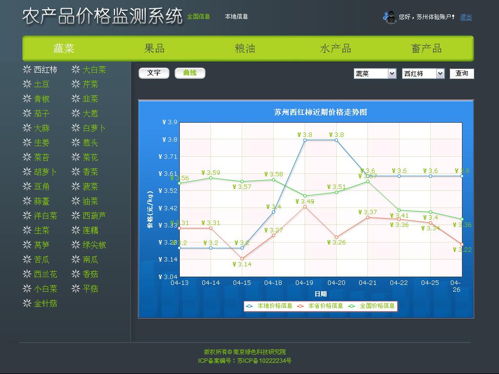
Task: Open the 全国信息 link in header
Action: pyautogui.click(x=198, y=17)
